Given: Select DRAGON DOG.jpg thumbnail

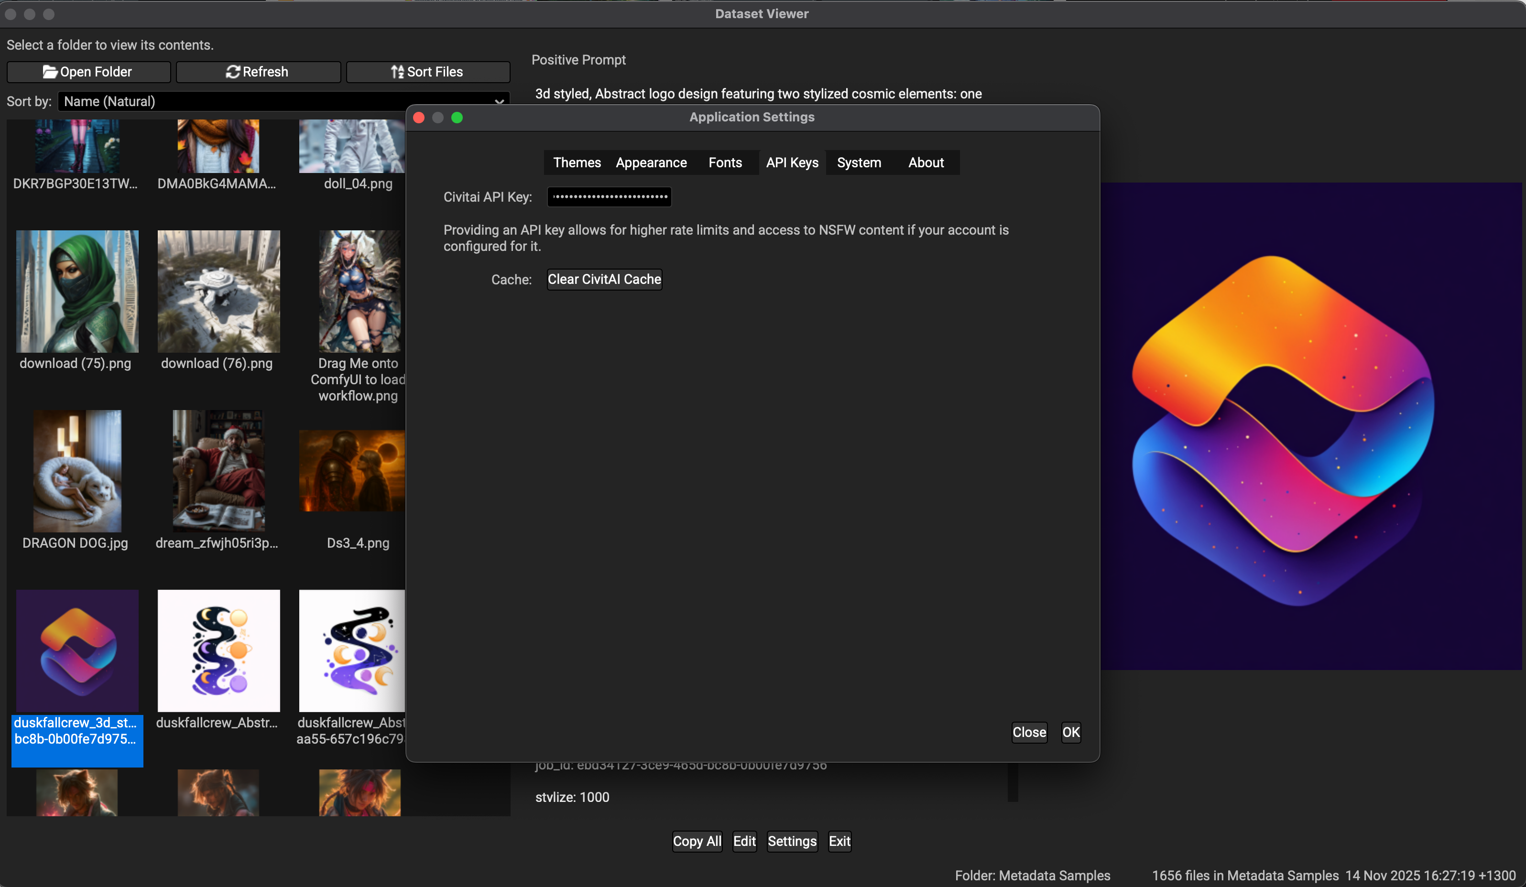Looking at the screenshot, I should tap(77, 471).
